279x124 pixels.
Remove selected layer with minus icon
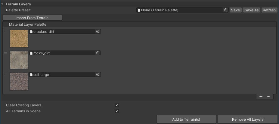[268, 97]
